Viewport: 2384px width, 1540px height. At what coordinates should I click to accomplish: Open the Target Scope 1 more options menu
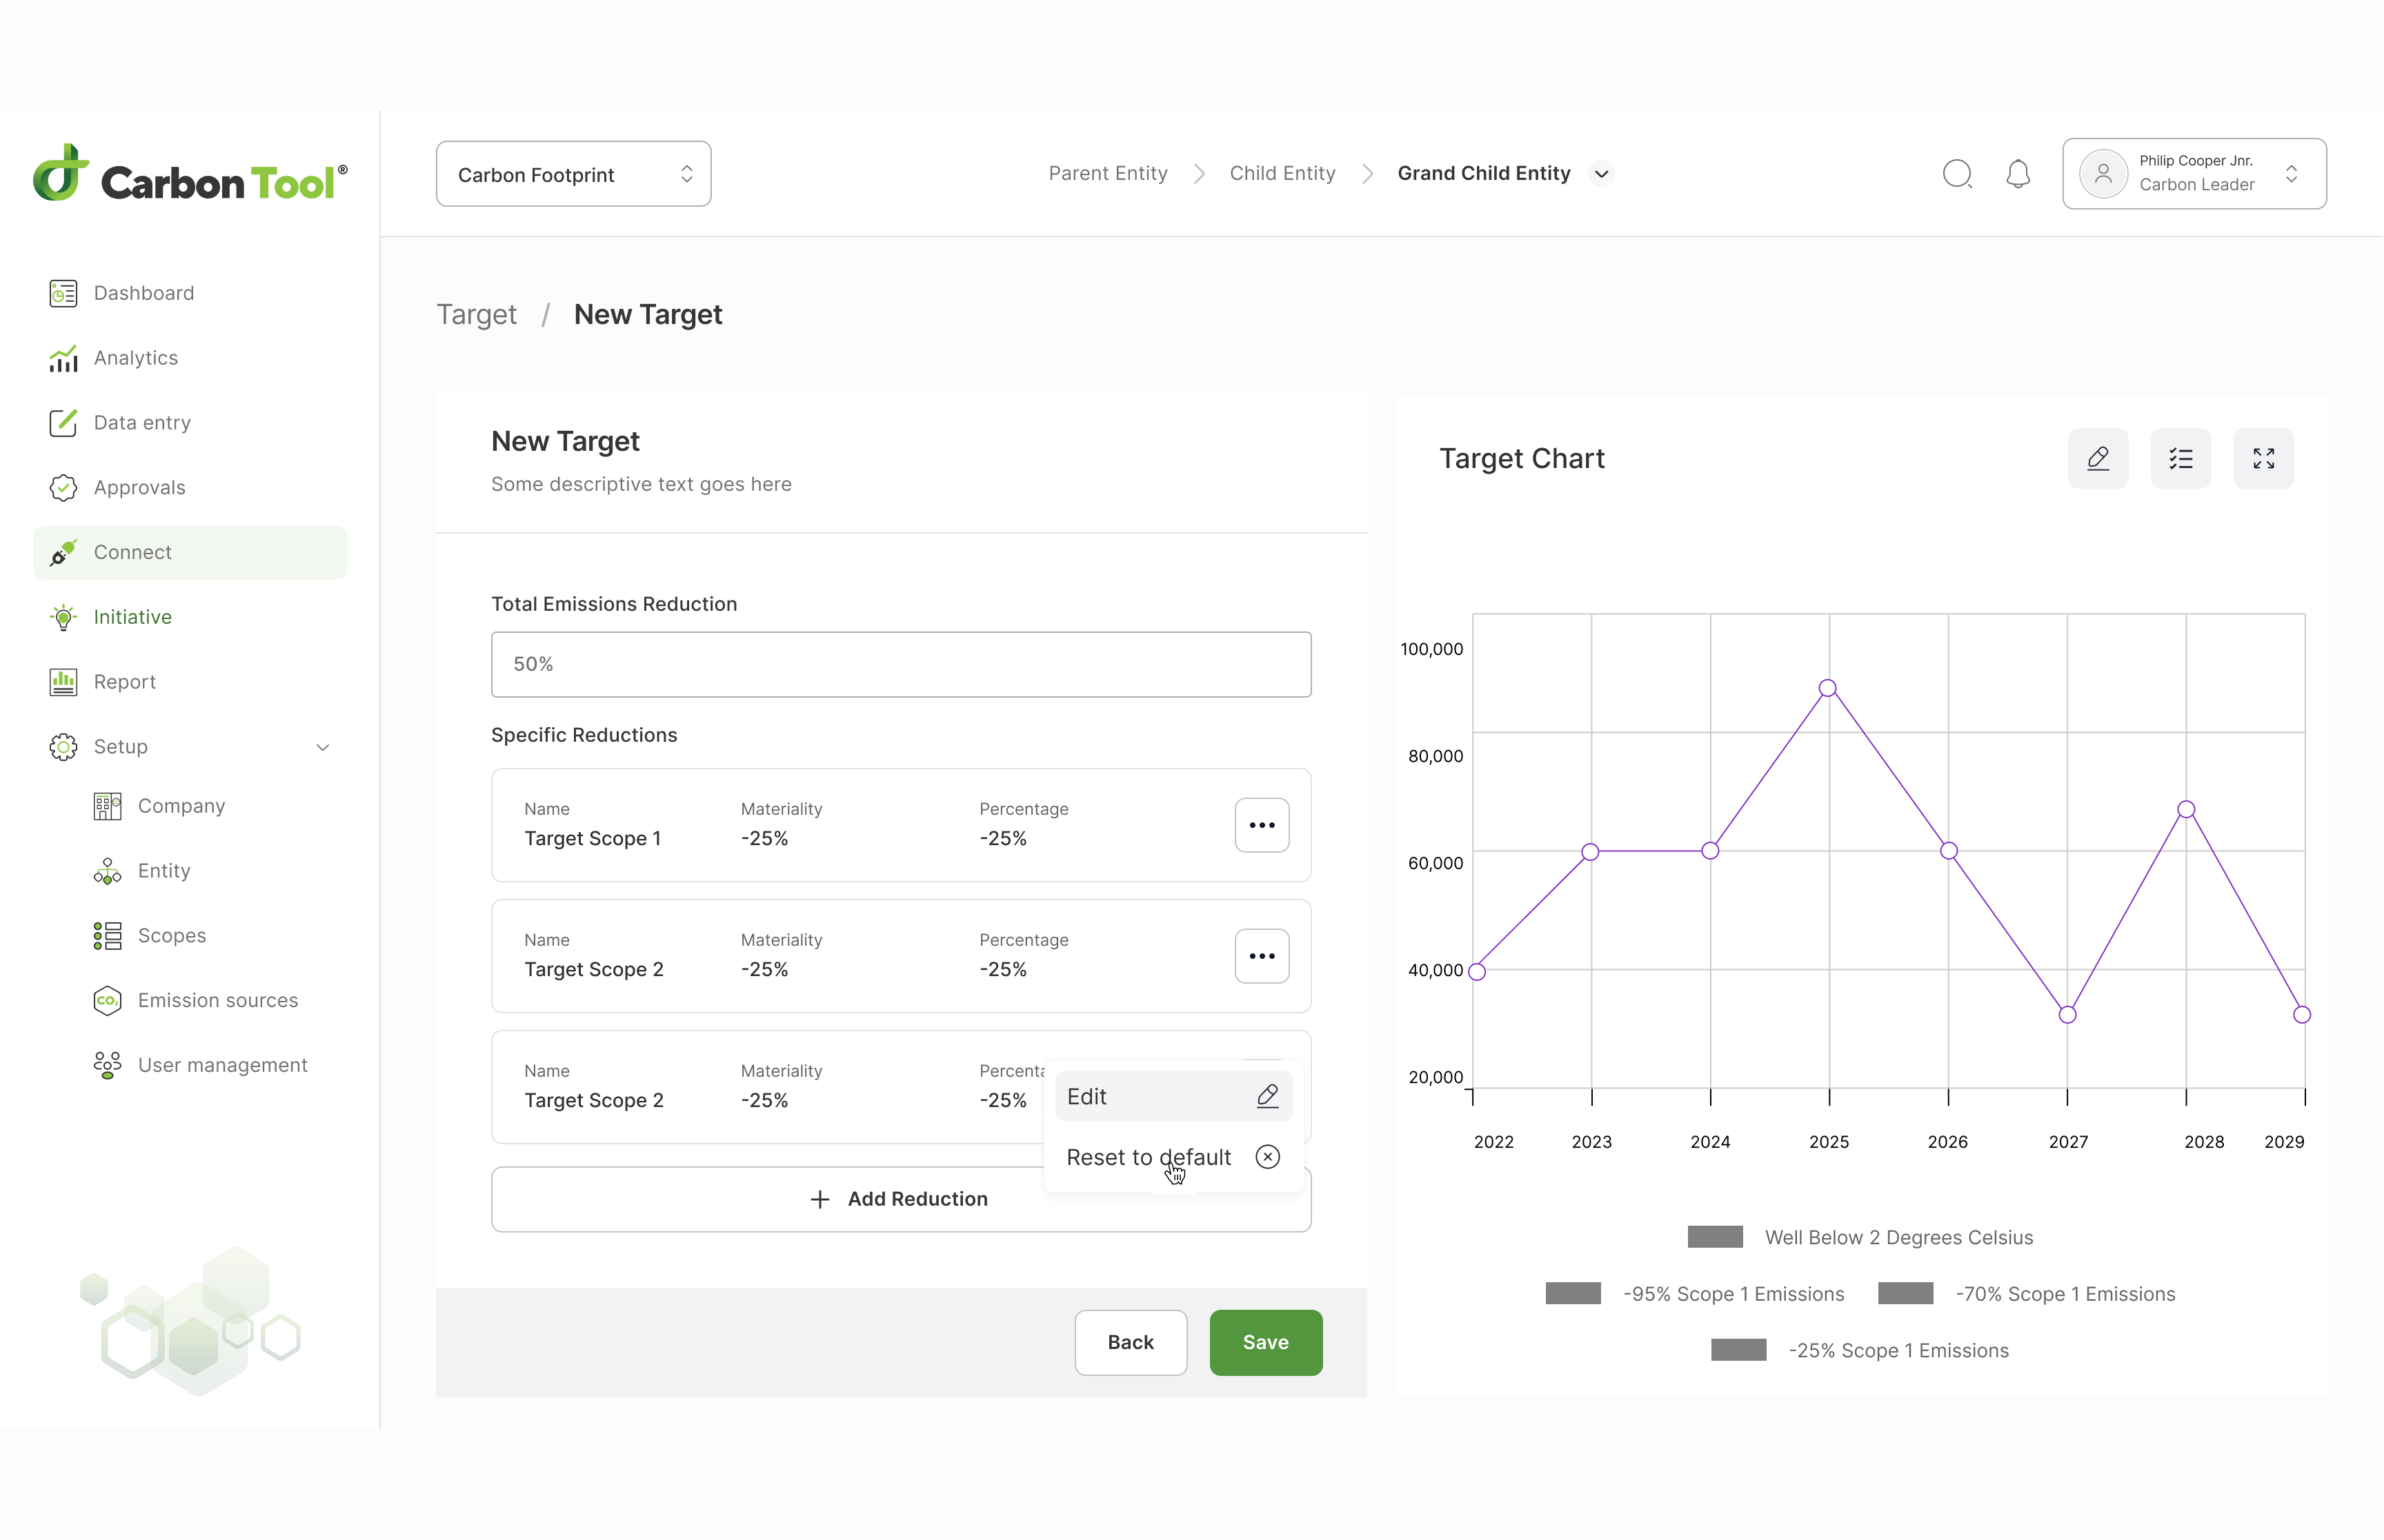click(x=1262, y=825)
